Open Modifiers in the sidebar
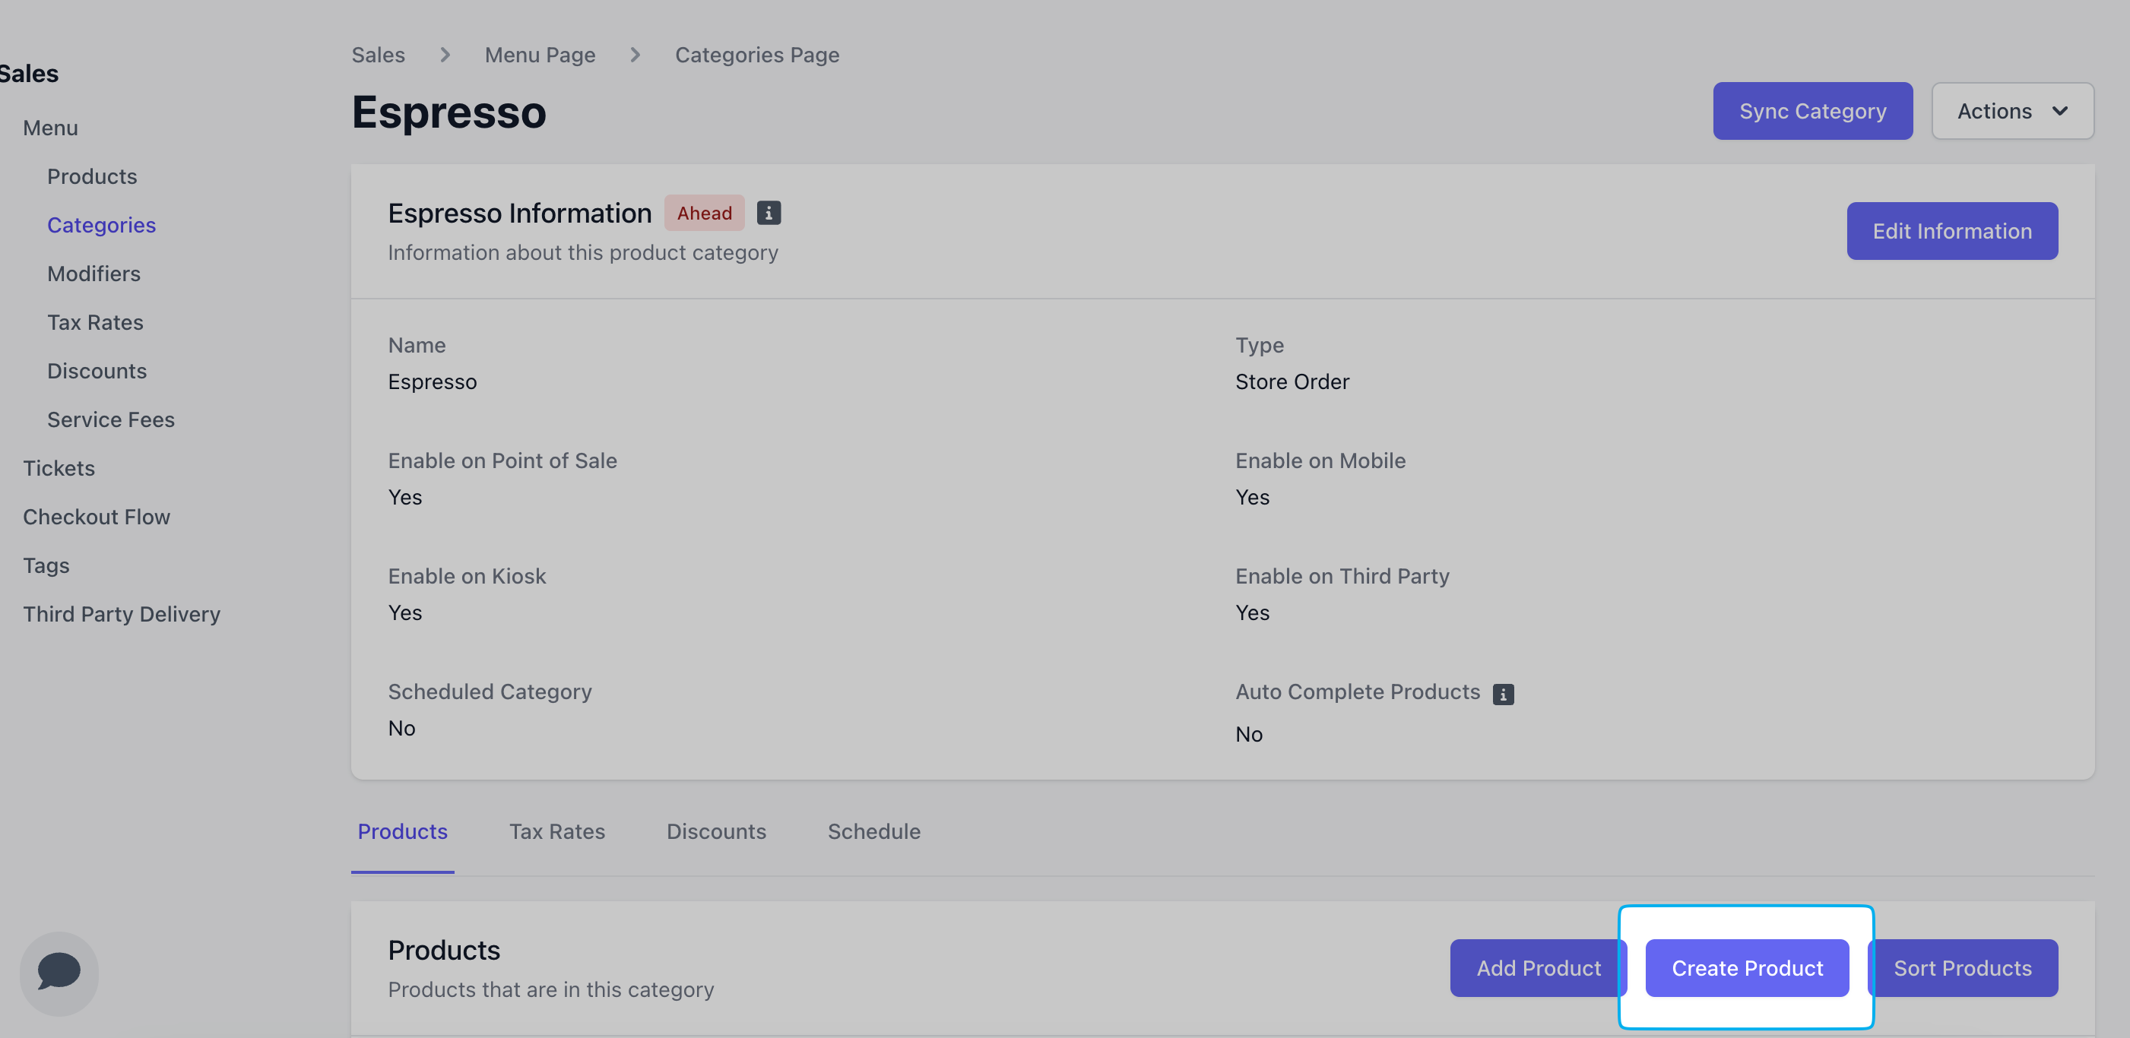 [94, 274]
